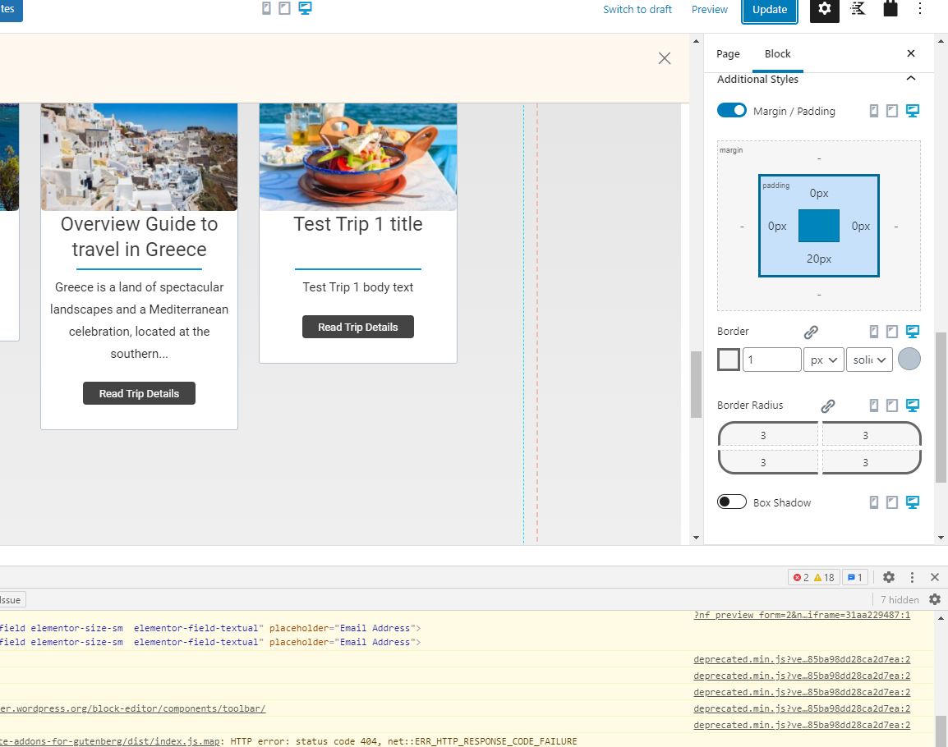
Task: Choose tablet device for Margin / Padding
Action: 892,111
